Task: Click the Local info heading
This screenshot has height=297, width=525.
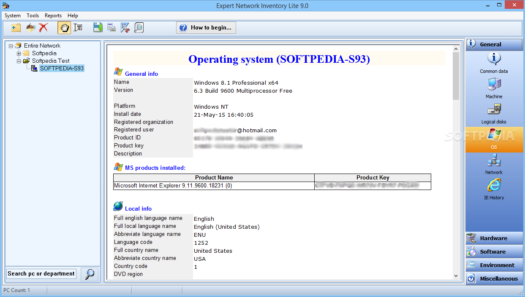Action: (x=138, y=209)
